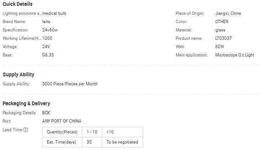Click the ANY PORT OF CHINA value

click(62, 121)
